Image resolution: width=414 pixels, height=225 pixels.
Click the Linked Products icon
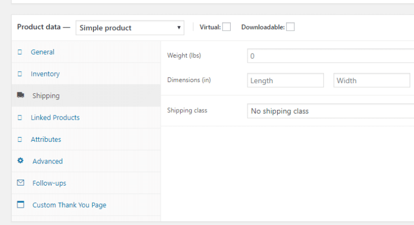(20, 118)
